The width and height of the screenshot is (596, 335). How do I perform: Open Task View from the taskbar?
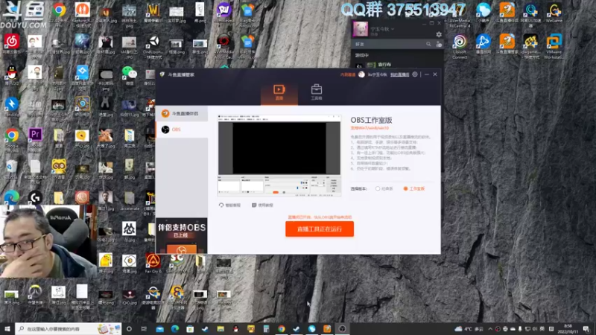(144, 329)
